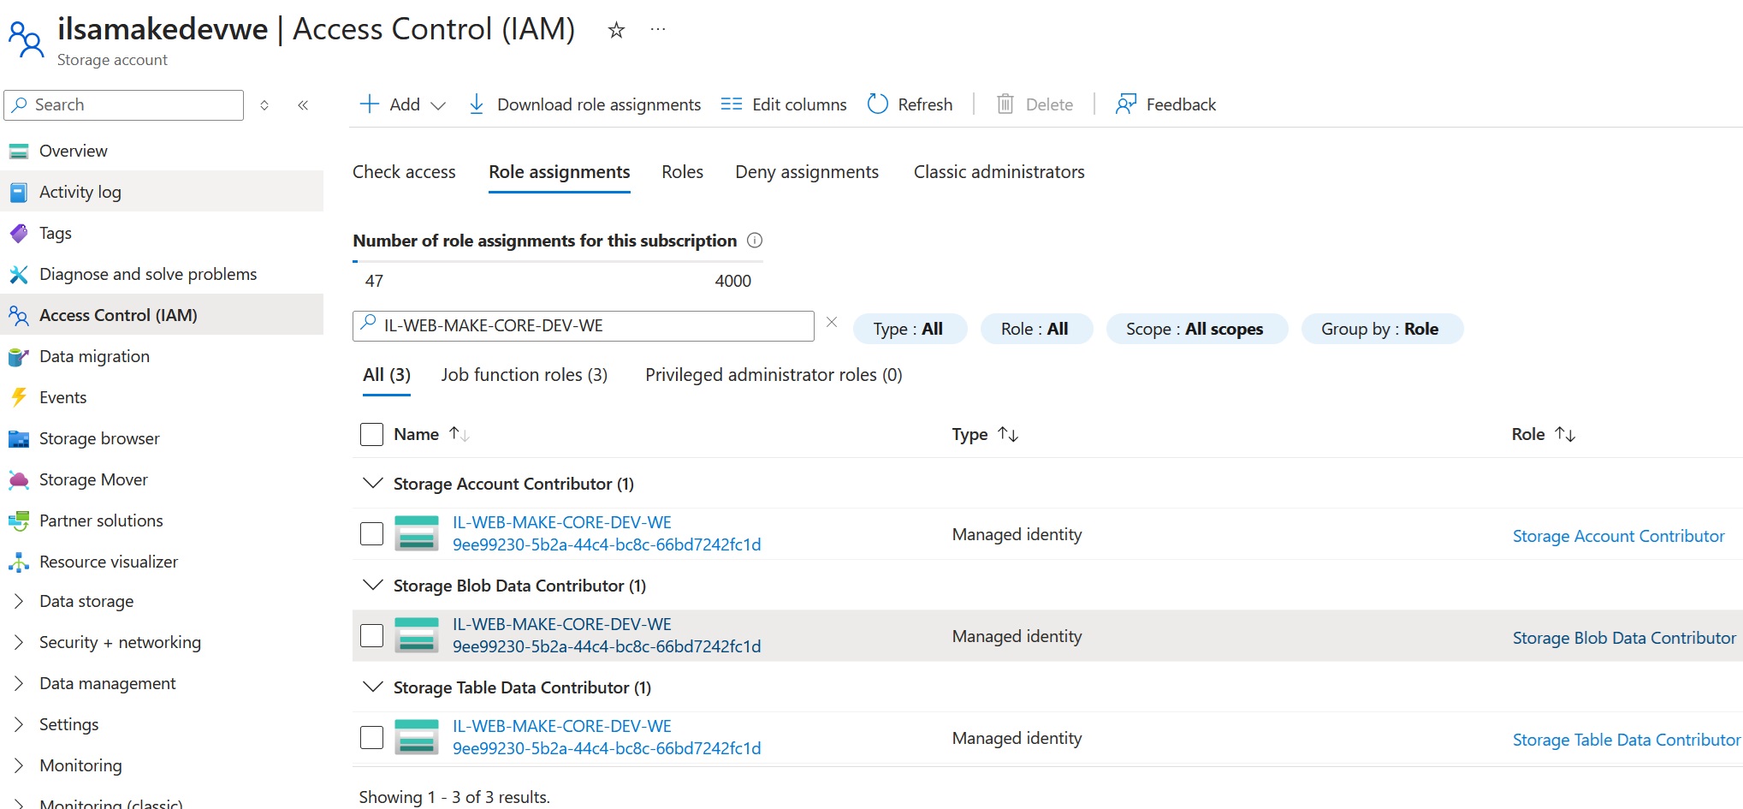Click the Refresh icon in toolbar

[x=877, y=104]
